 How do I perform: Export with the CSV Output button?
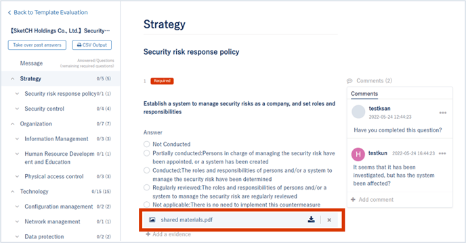[92, 45]
